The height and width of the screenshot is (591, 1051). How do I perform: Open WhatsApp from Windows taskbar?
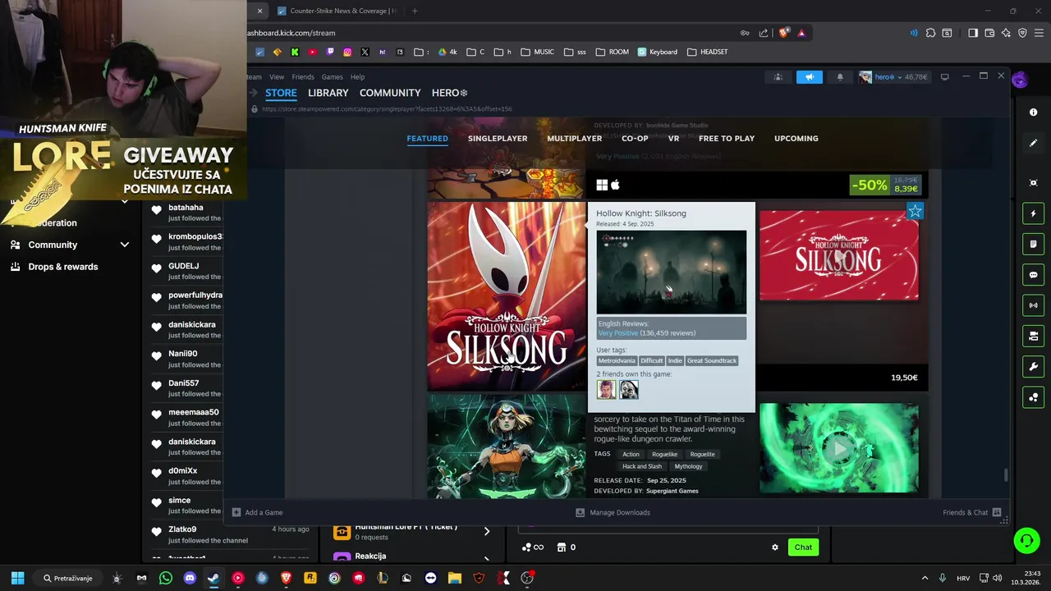[x=166, y=578]
